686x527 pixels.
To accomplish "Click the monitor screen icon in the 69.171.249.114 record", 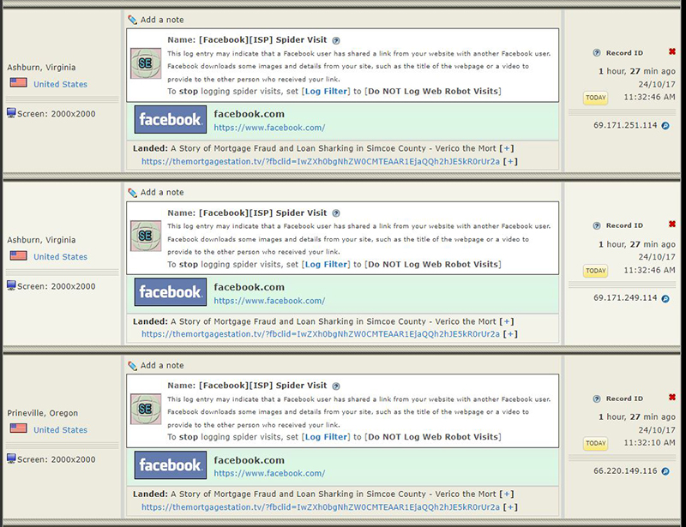I will (11, 285).
